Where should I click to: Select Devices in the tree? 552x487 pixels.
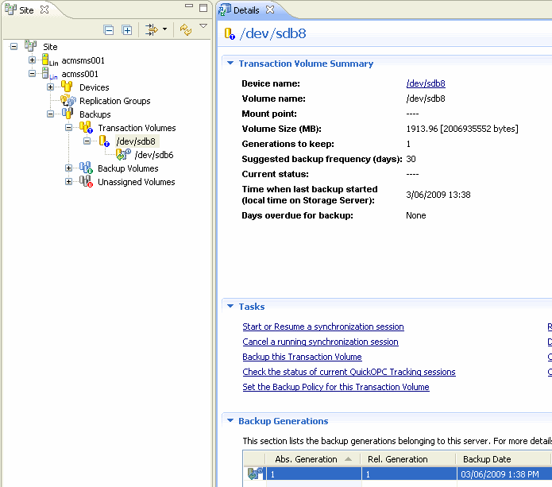coord(95,87)
